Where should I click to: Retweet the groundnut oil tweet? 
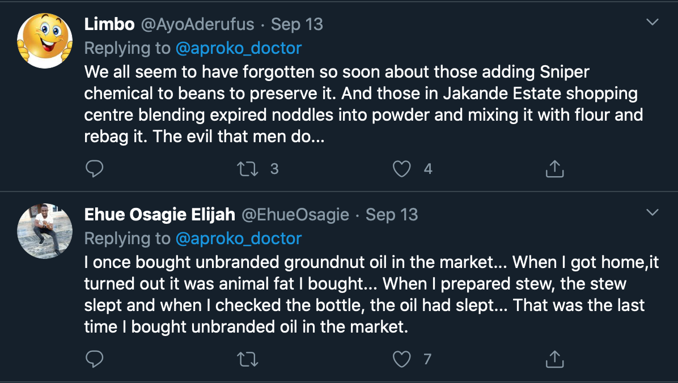[x=247, y=359]
